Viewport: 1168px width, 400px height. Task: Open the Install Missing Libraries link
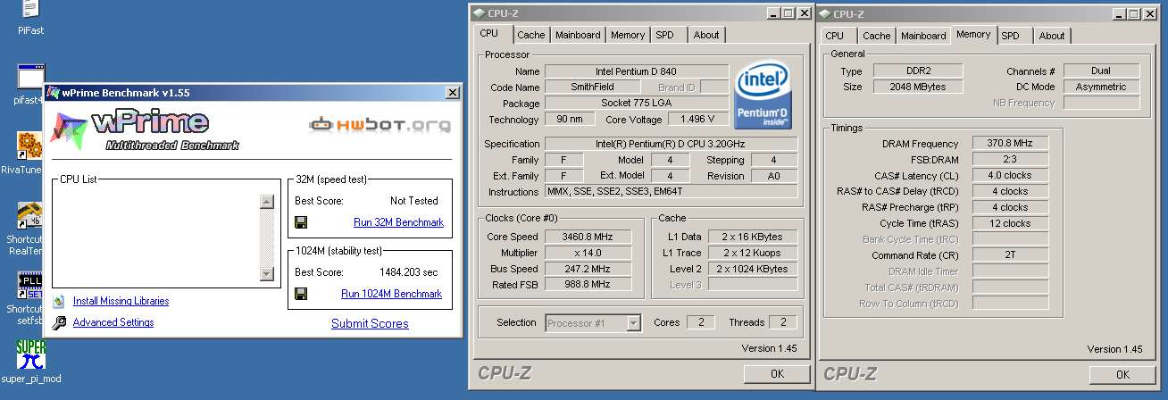coord(121,302)
